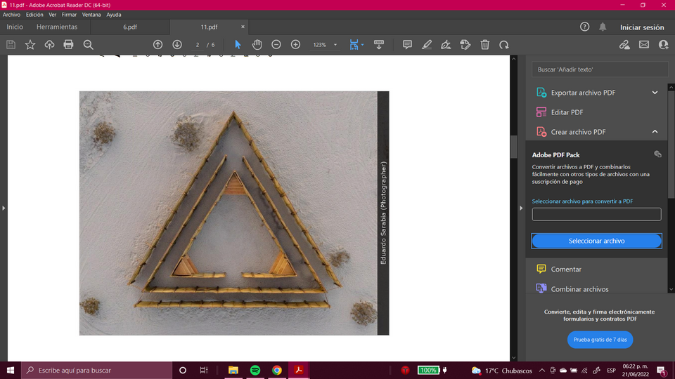Open the notifications bell
The image size is (675, 379).
[603, 27]
